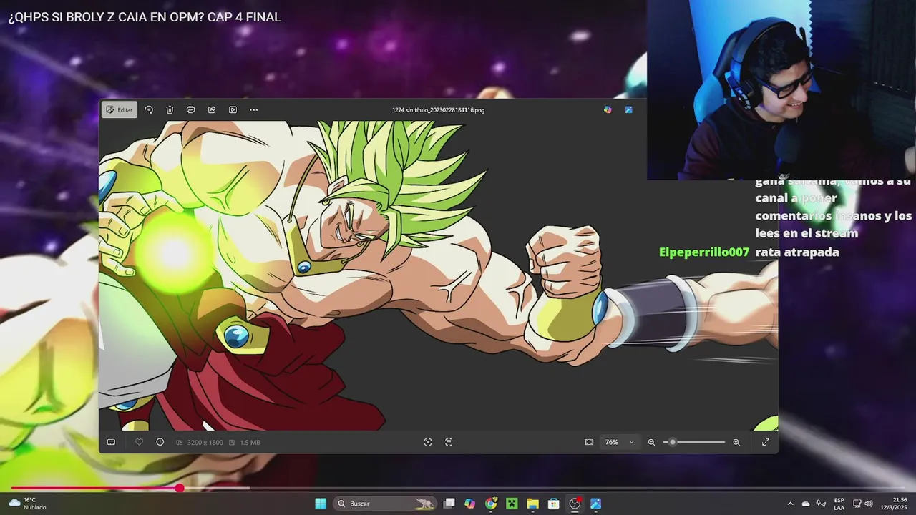Toggle the filmstrip view icon
The image size is (916, 515).
tap(111, 442)
